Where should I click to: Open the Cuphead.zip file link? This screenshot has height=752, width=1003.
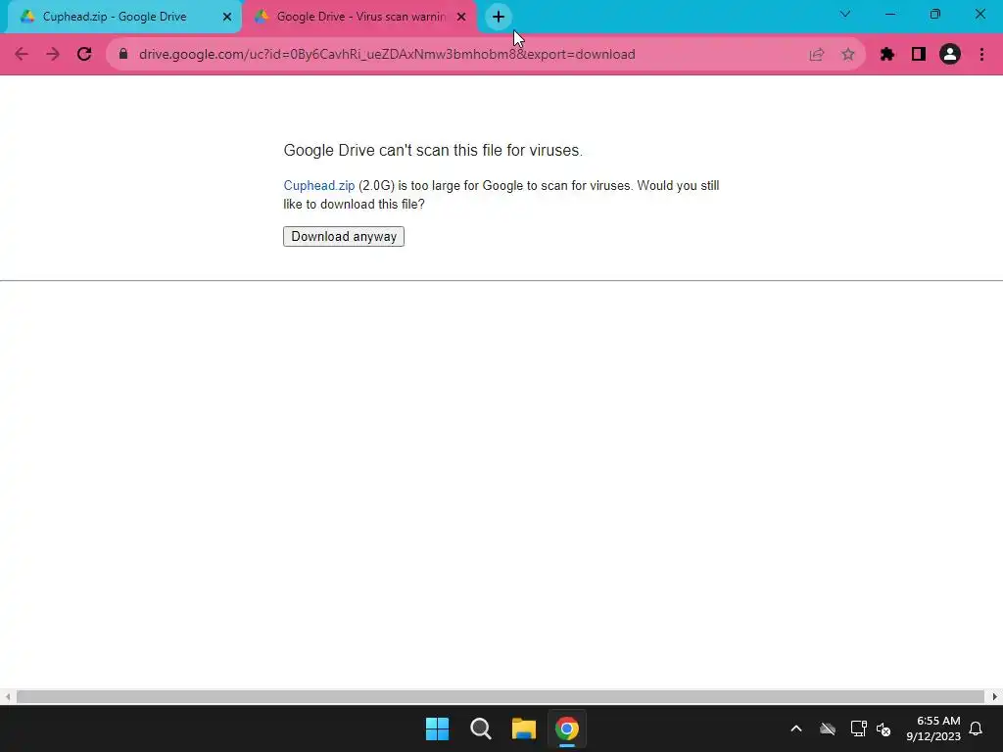[x=318, y=185]
